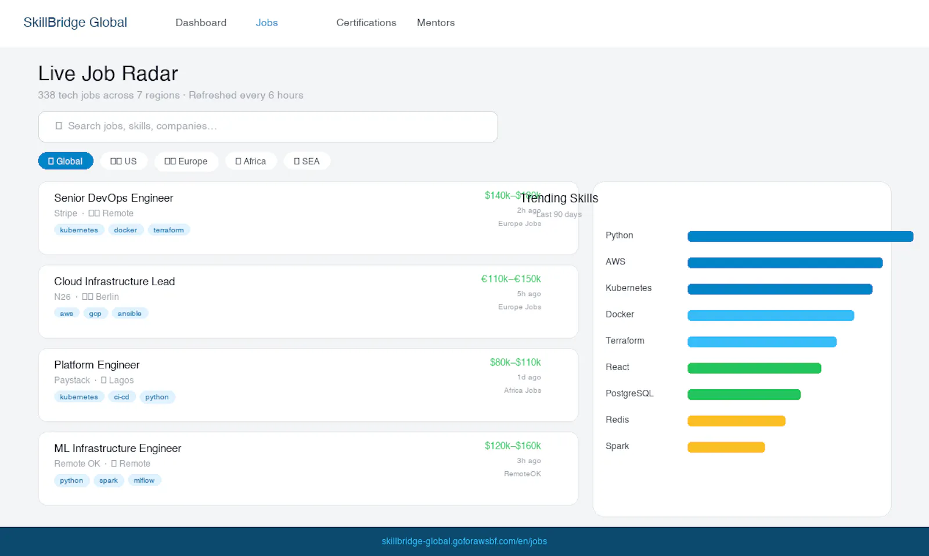929x556 pixels.
Task: Click the ci-cd skill tag
Action: coord(121,397)
